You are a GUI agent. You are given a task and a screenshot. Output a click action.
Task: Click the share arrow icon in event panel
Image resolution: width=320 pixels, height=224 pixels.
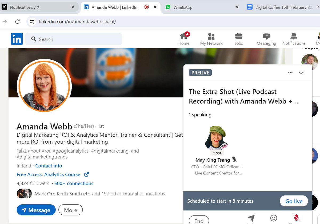point(251,218)
